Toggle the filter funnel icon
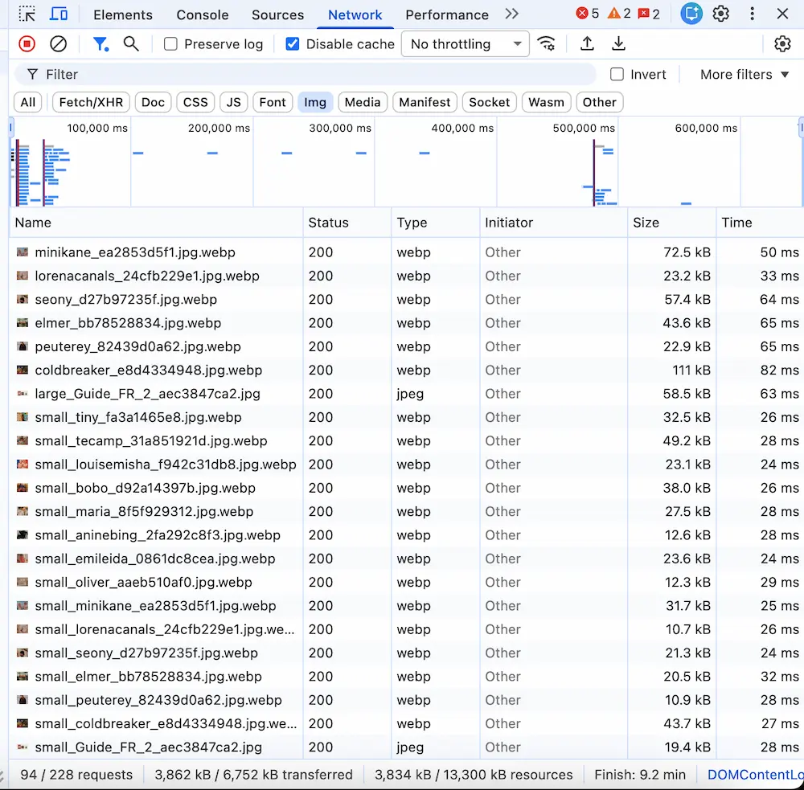 (x=100, y=44)
